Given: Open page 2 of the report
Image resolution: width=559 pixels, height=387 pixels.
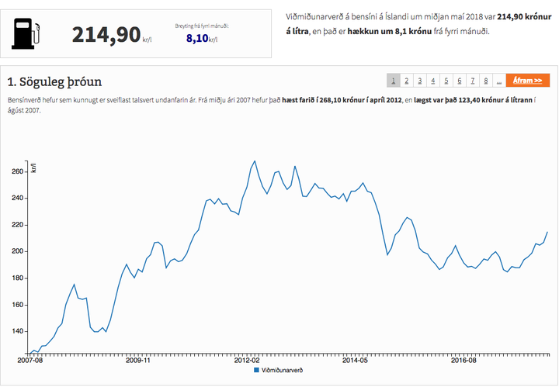Looking at the screenshot, I should point(406,81).
